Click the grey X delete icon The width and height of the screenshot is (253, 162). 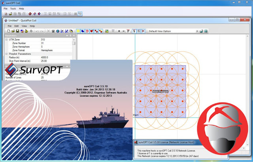click(x=49, y=31)
